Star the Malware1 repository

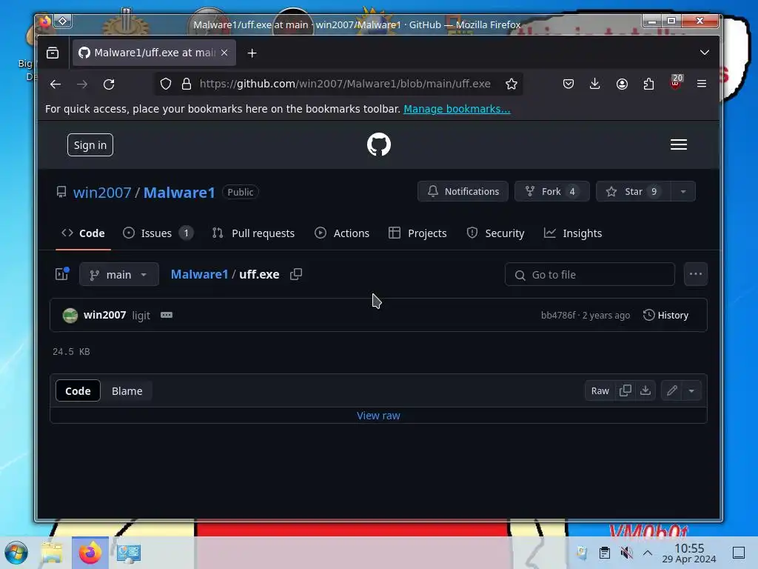634,192
